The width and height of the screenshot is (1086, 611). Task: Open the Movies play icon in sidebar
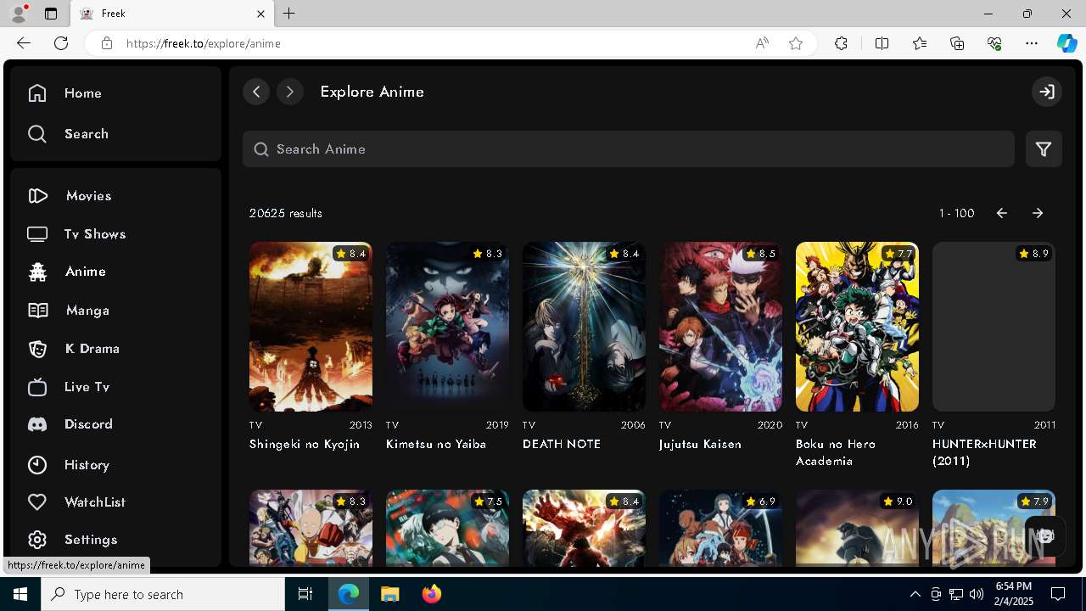click(37, 196)
